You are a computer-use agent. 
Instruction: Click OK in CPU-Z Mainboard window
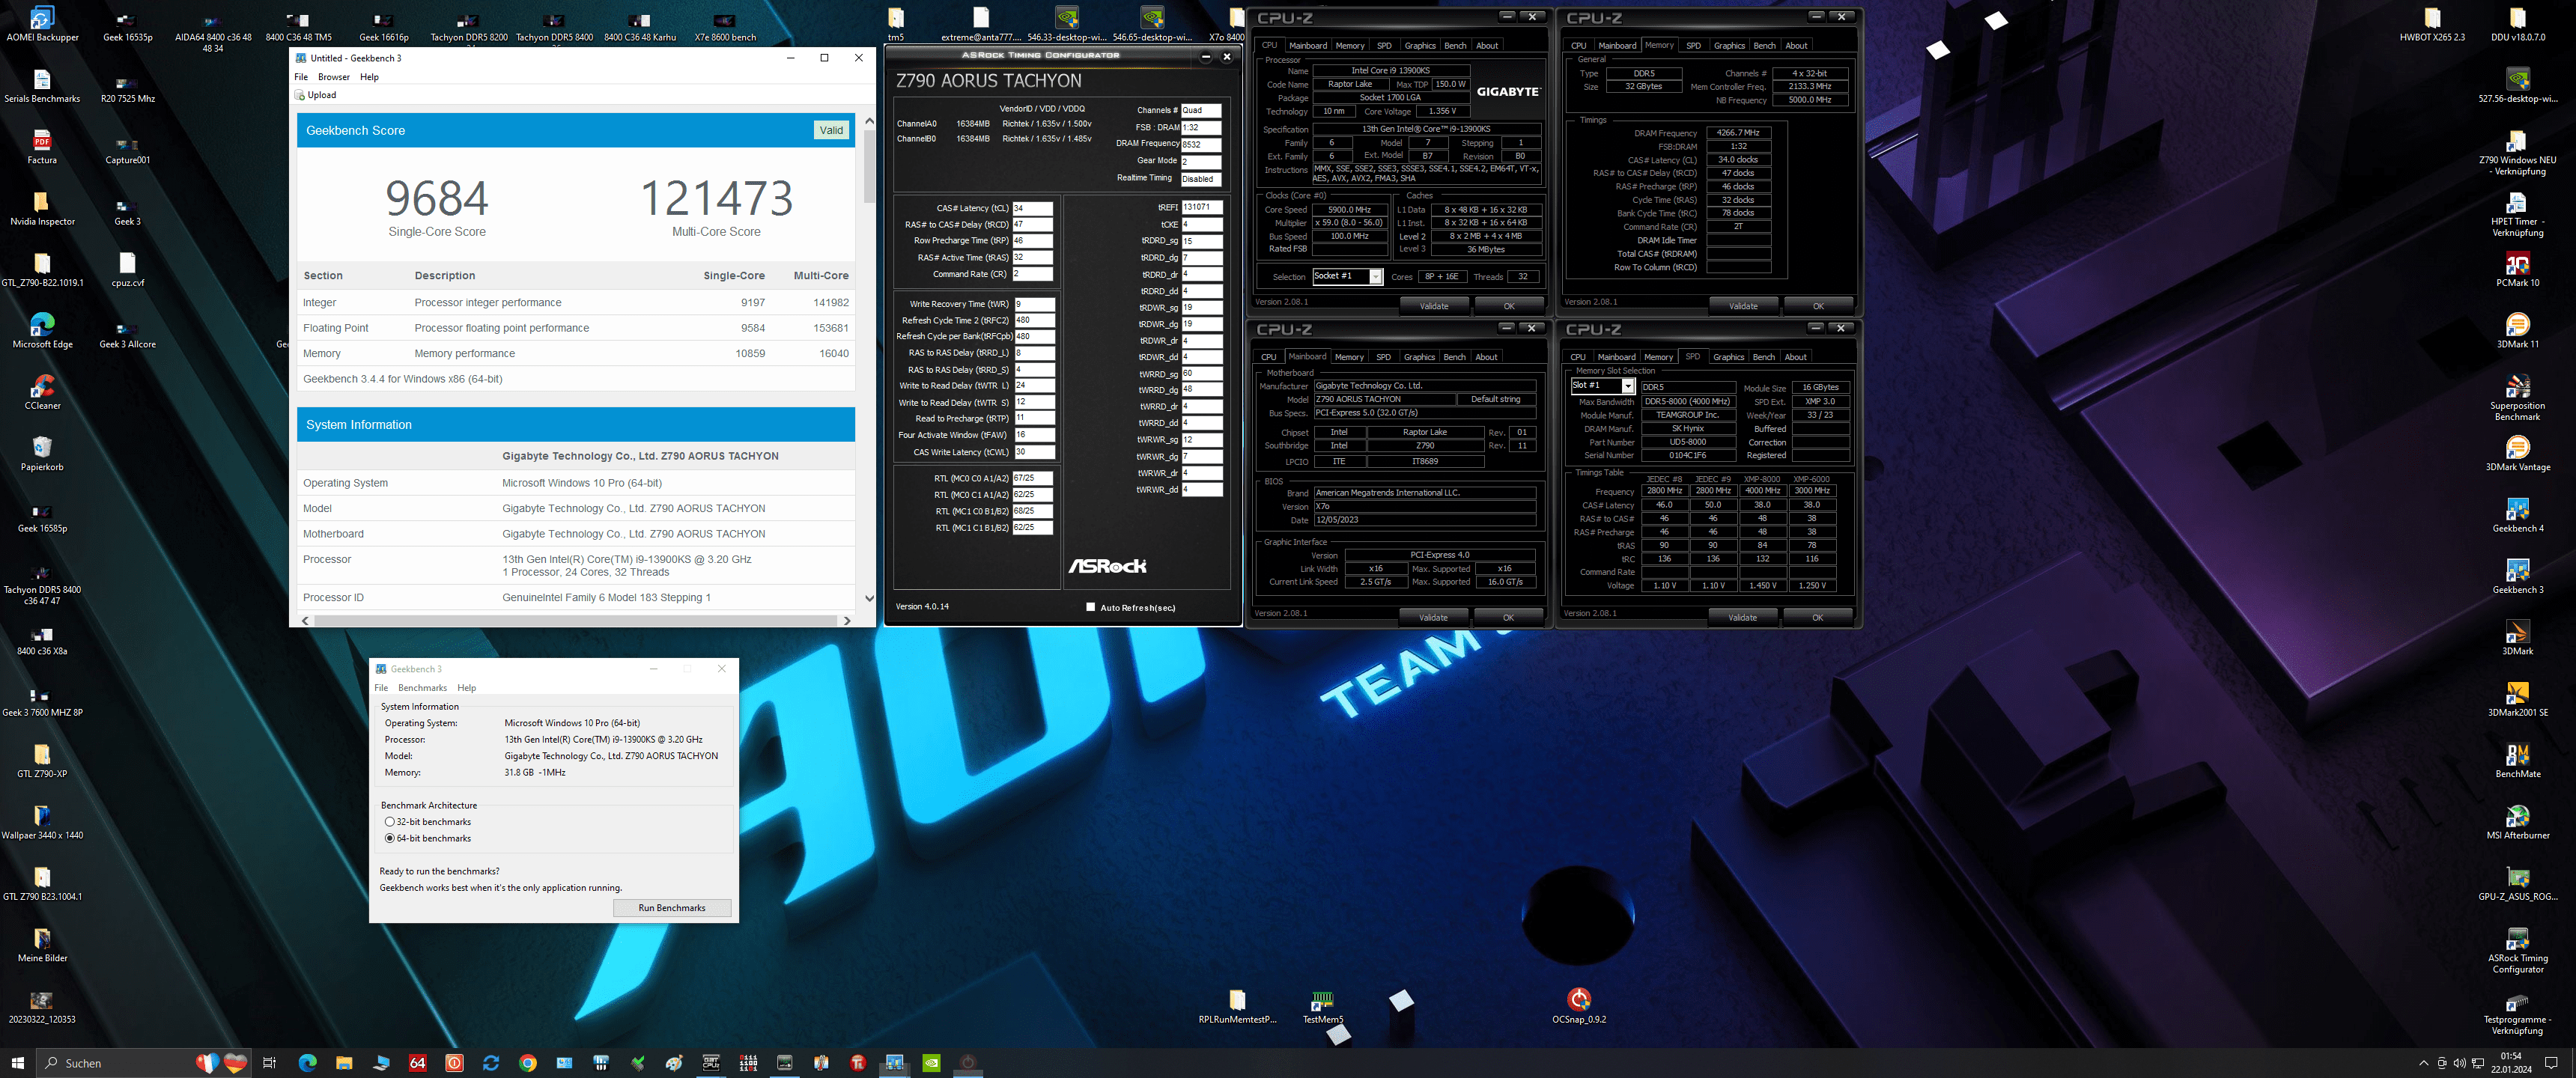[1508, 617]
